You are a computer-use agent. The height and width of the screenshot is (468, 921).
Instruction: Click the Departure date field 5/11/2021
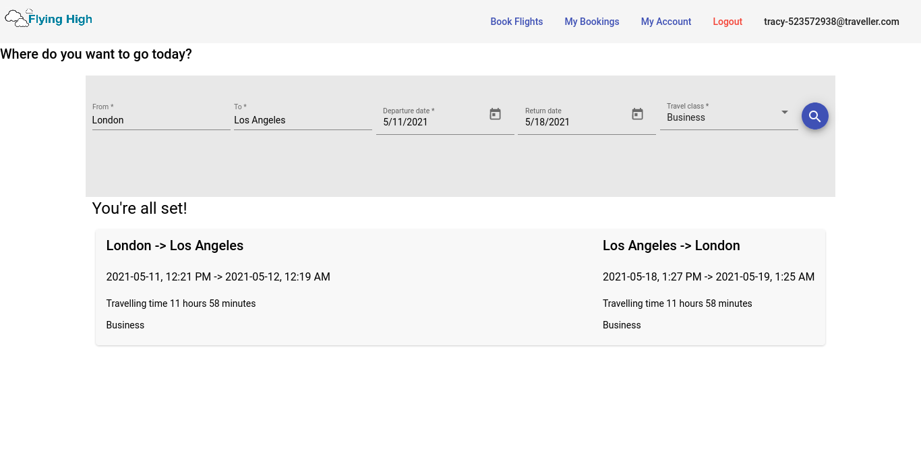(x=432, y=122)
